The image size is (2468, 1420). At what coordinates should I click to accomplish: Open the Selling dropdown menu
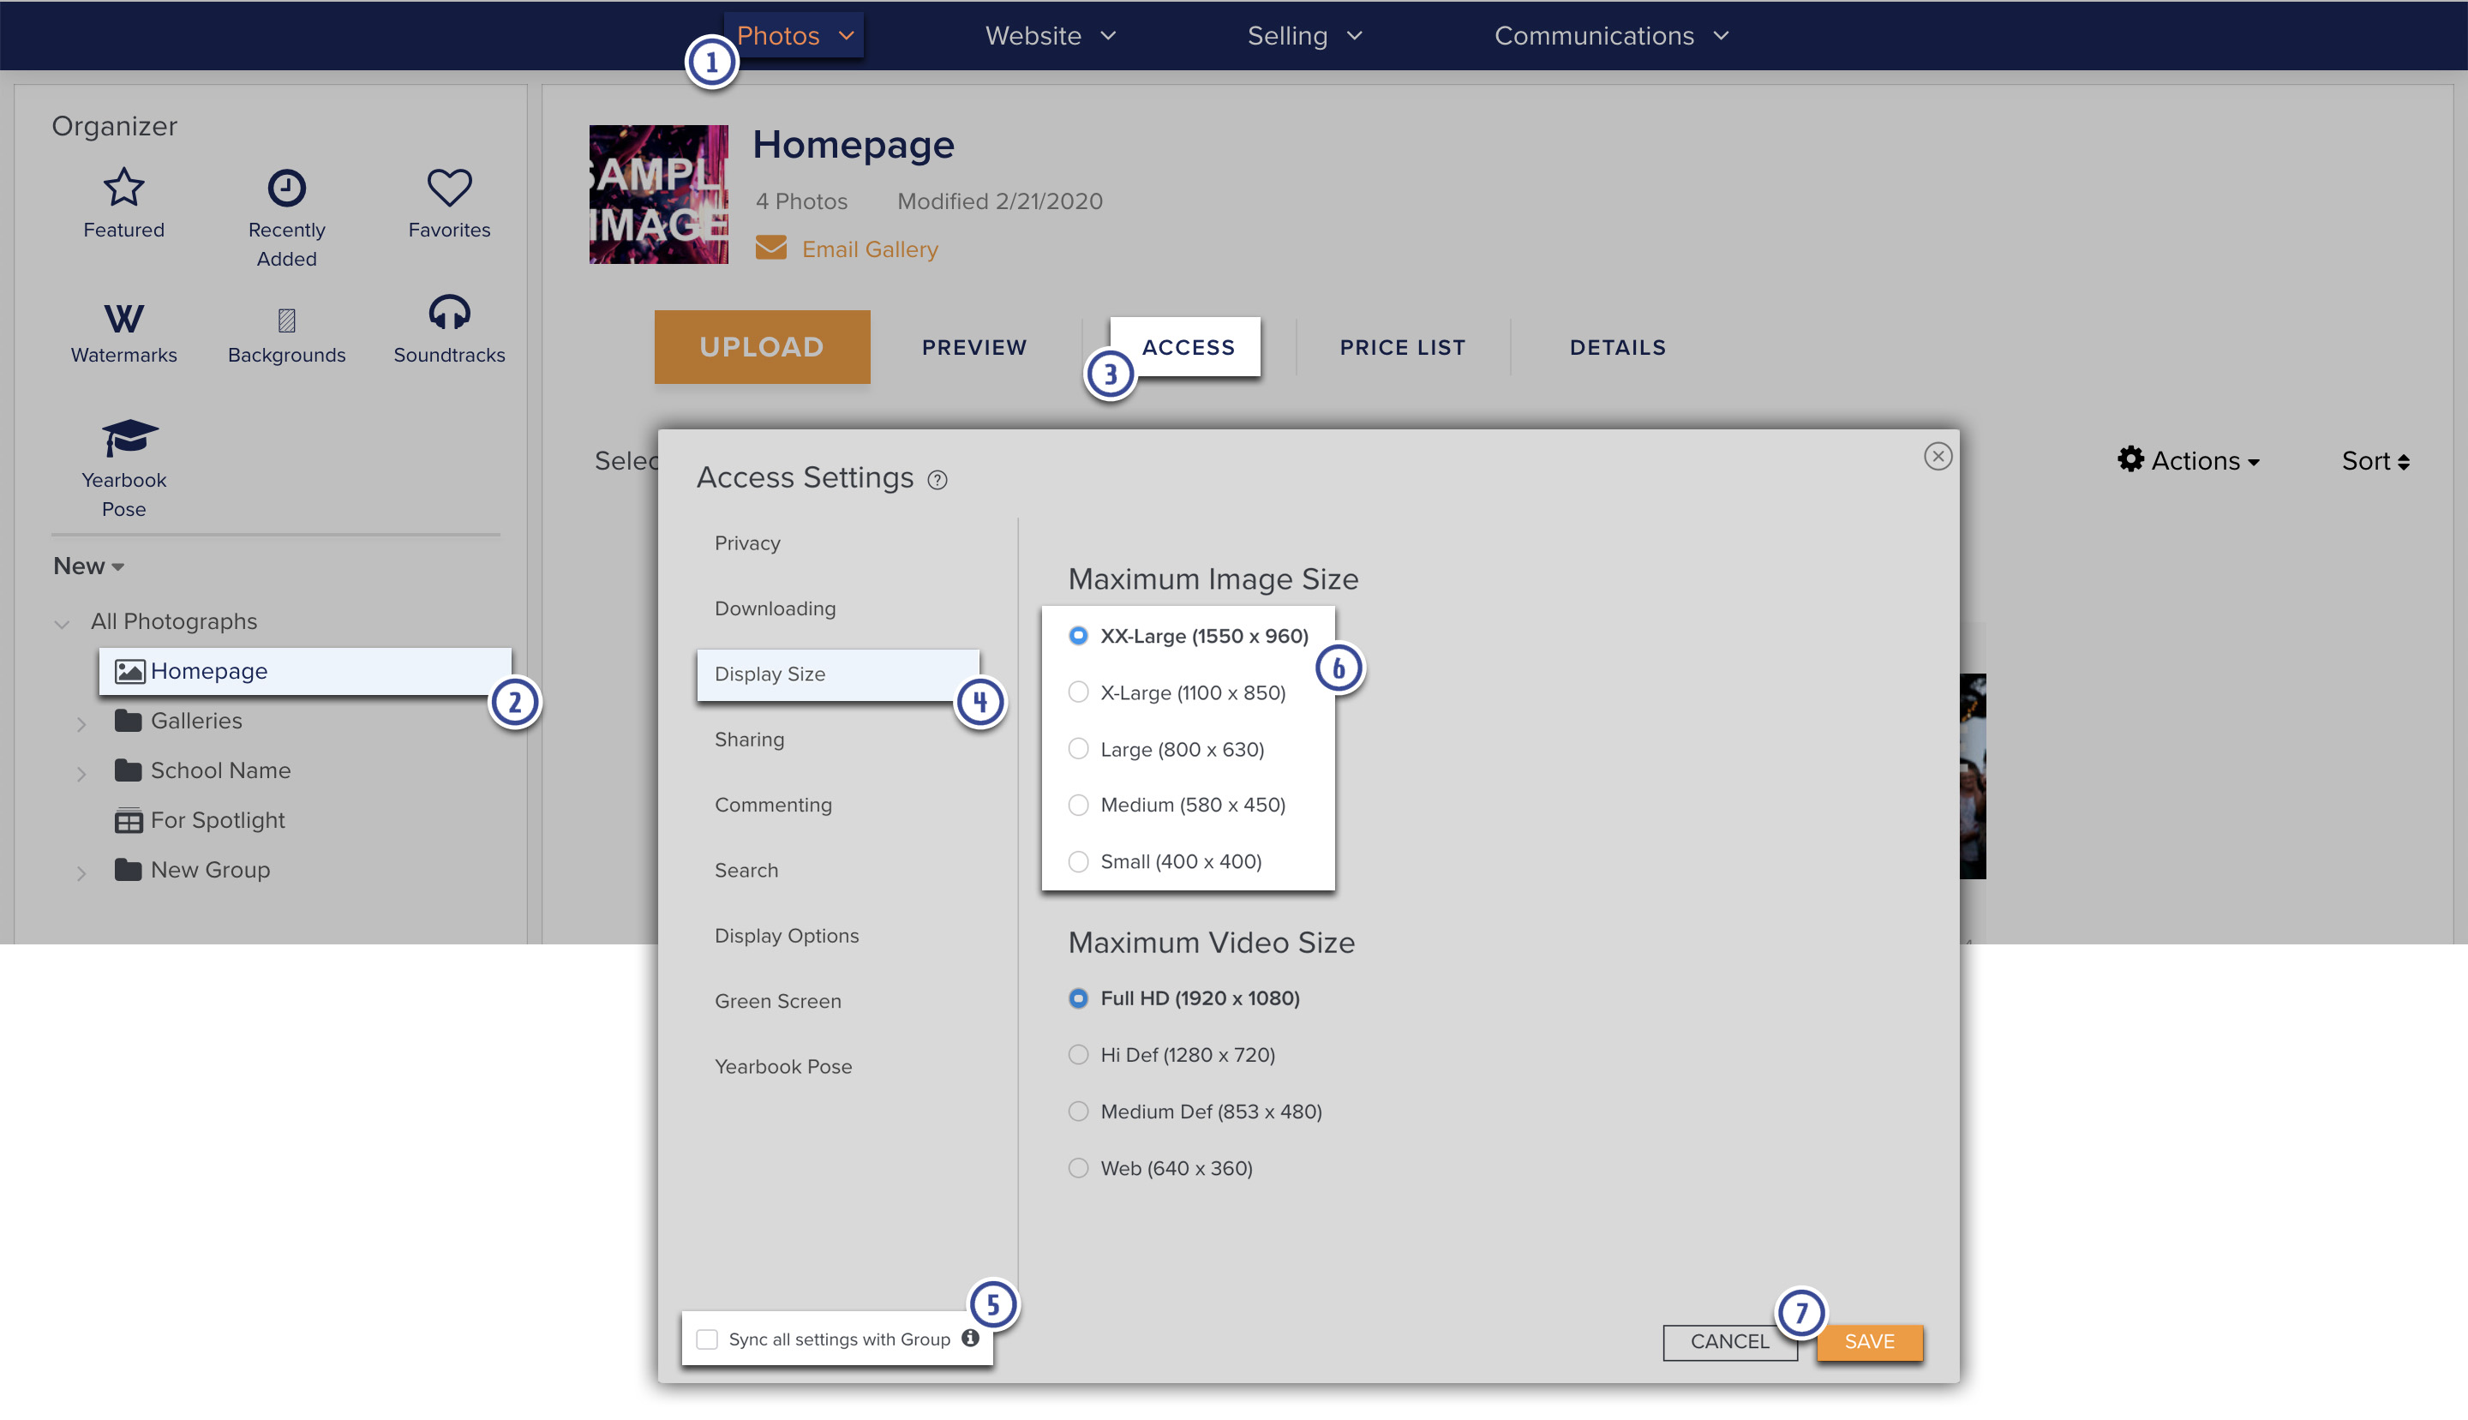point(1303,35)
